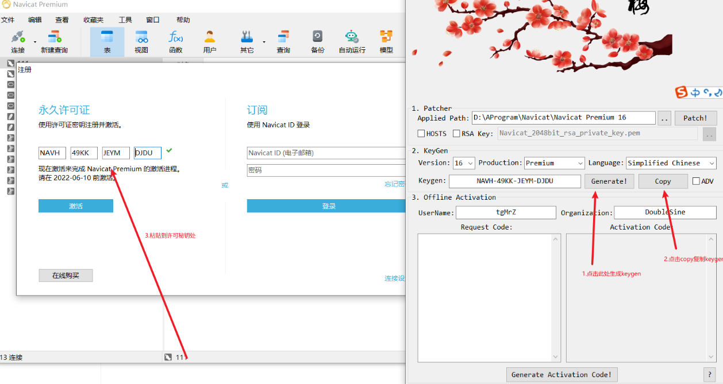Click the 永久许可证 heading

pos(64,110)
